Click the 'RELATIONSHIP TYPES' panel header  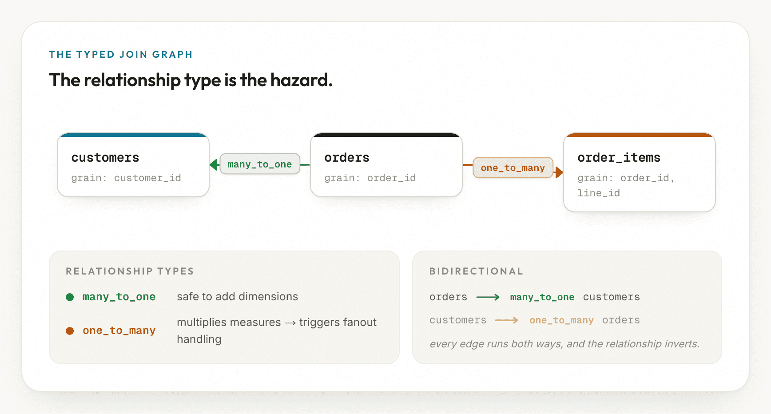coord(130,271)
